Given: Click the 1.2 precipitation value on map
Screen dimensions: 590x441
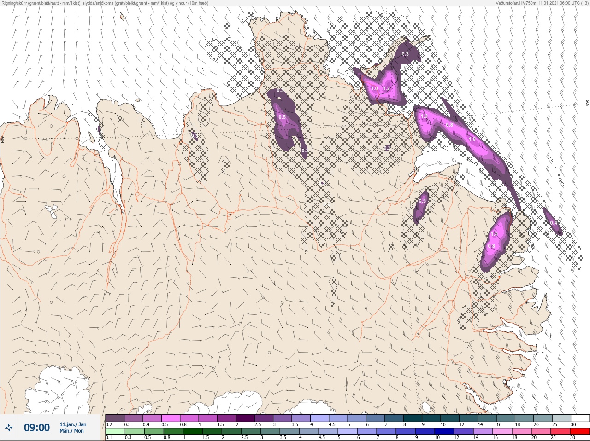Looking at the screenshot, I should click(x=387, y=88).
